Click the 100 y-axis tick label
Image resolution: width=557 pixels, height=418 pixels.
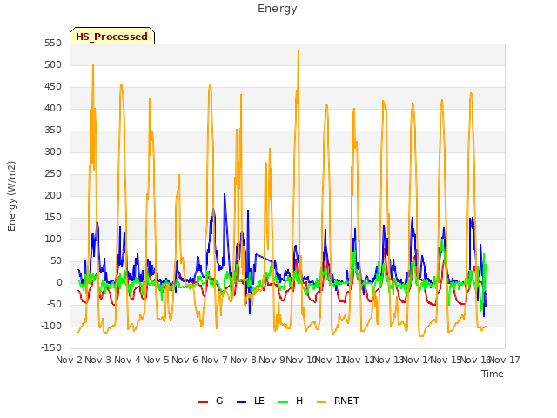[53, 239]
